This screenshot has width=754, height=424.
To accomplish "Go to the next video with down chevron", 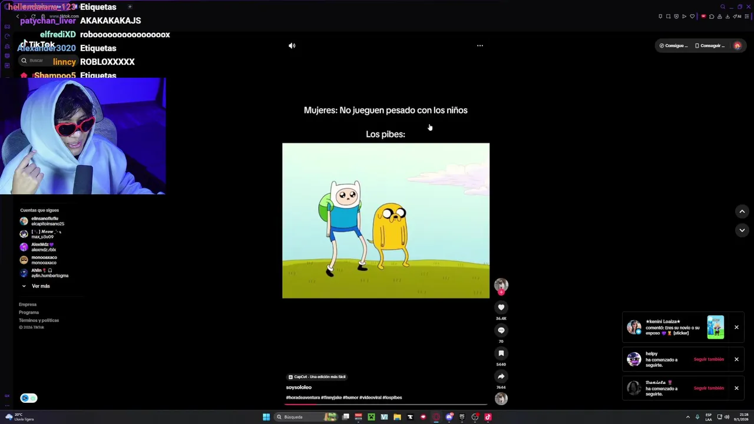I will tap(742, 230).
